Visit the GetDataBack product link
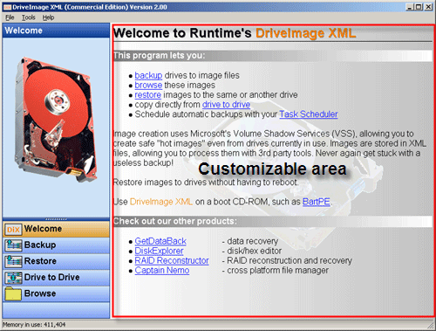This screenshot has height=331, width=436. (160, 241)
